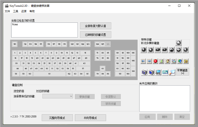
Task: Click the Calculator key icon
Action: point(165,72)
